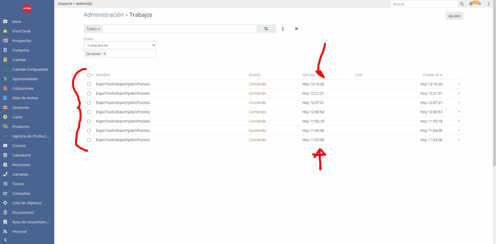Viewport: 496px width, 244px height.
Task: Open the Campañas chart icon
Action: click(5, 193)
